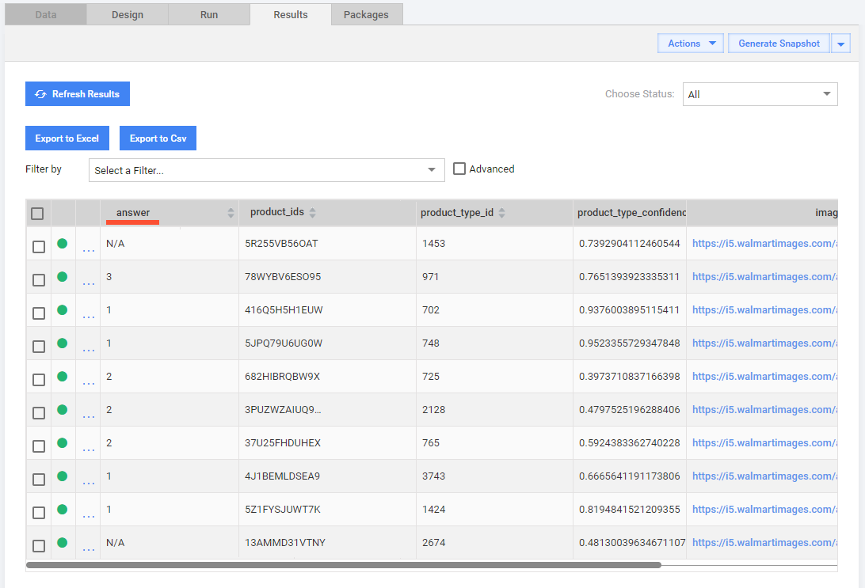Open ellipsis menu for row 4J1BEMLDSEA9
Image resolution: width=865 pixels, height=588 pixels.
coord(88,484)
